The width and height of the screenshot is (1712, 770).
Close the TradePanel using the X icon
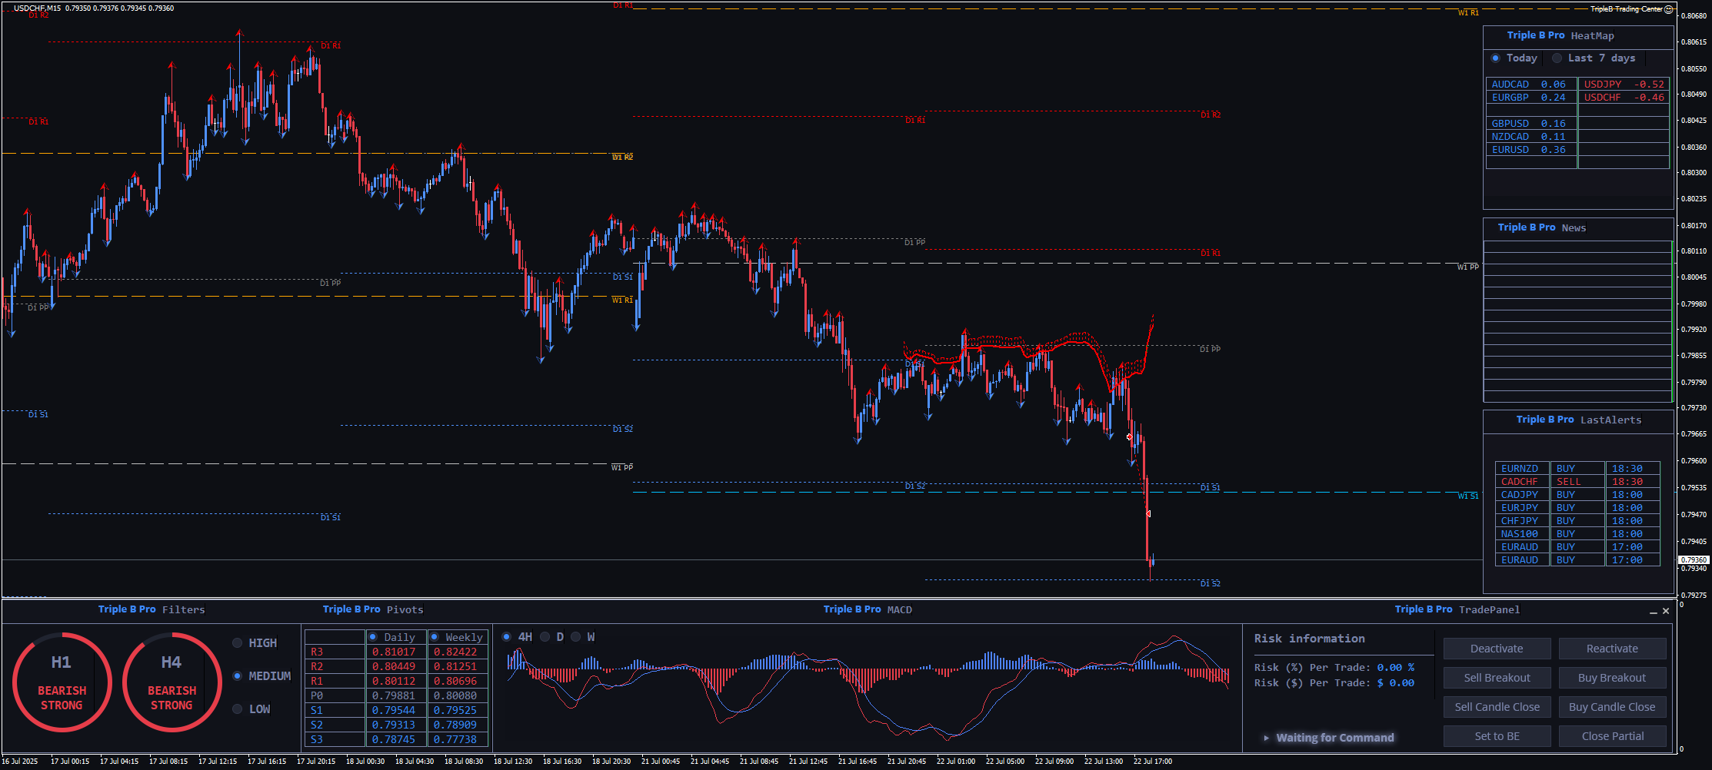click(x=1666, y=611)
